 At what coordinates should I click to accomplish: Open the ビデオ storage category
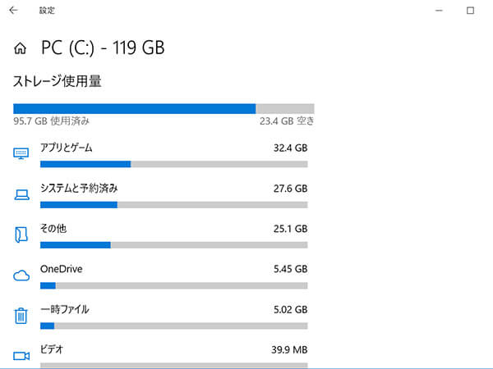click(x=52, y=350)
